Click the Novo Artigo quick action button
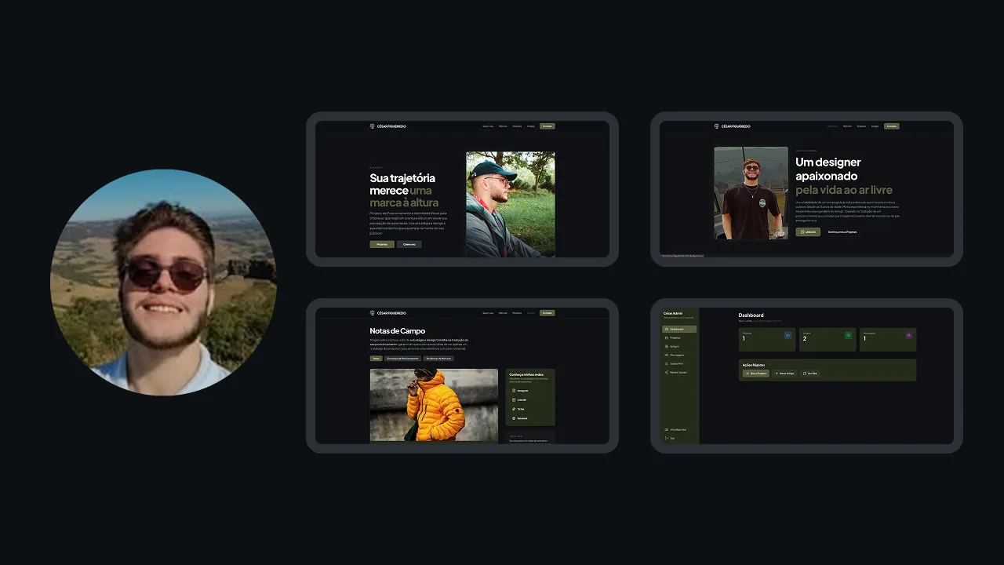Screen dimensions: 1004x565 [x=784, y=374]
